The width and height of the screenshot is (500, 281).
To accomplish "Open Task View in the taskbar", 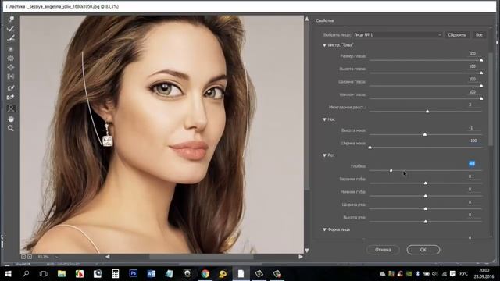I will 44,274.
